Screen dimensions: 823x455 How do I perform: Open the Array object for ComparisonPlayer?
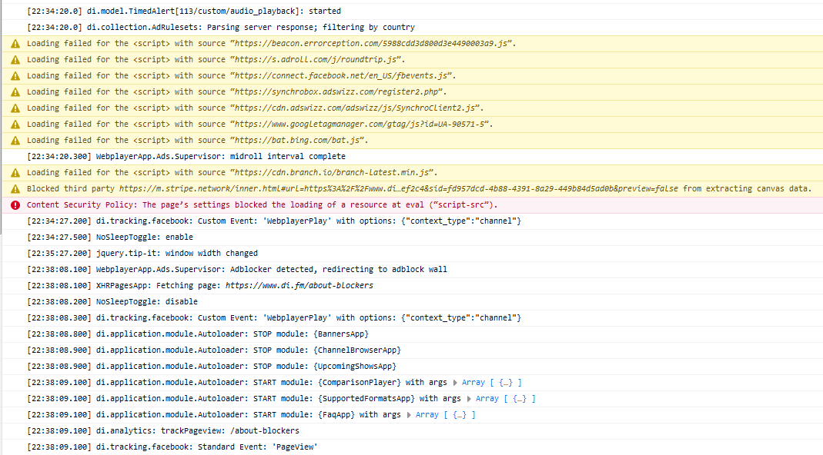pyautogui.click(x=492, y=383)
